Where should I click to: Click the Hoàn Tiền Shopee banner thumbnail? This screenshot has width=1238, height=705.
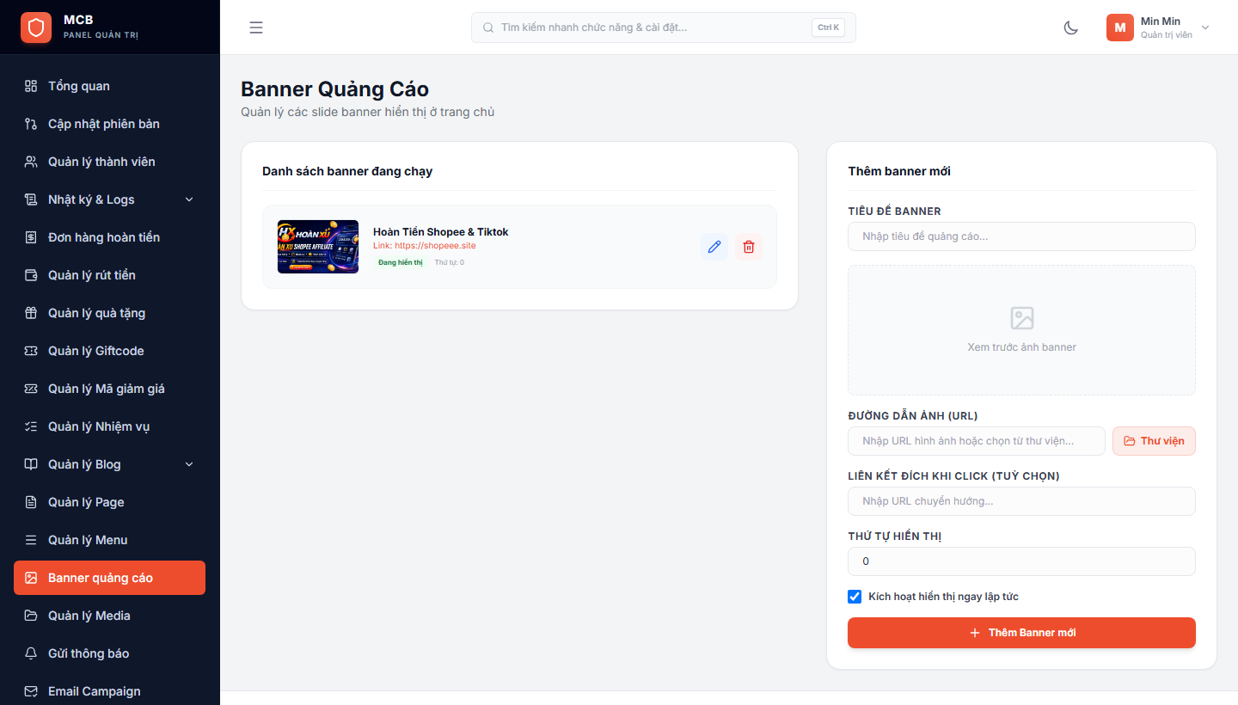(318, 247)
